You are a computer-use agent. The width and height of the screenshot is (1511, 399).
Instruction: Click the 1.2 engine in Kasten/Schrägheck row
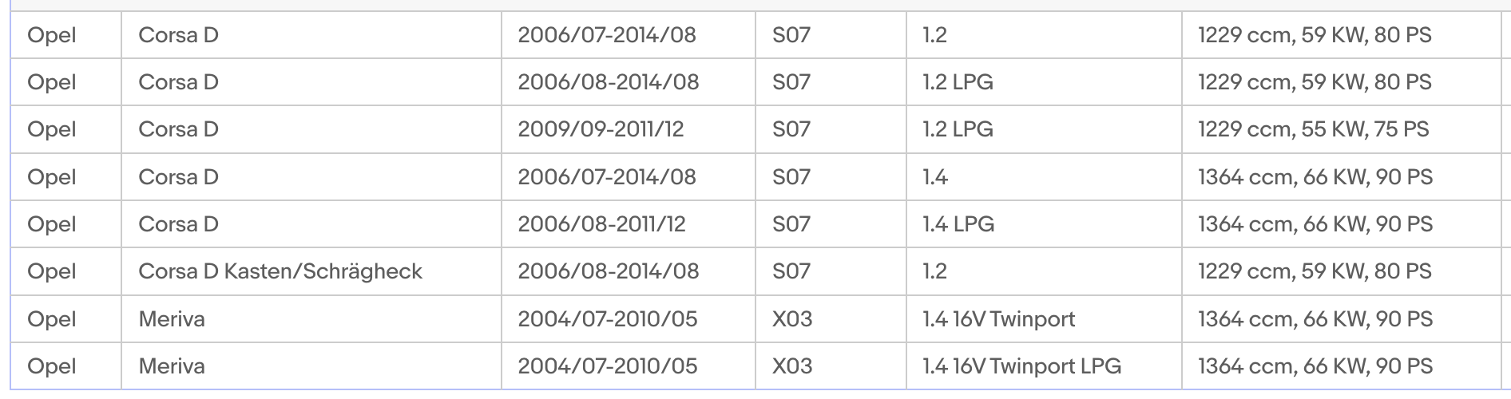pos(934,271)
